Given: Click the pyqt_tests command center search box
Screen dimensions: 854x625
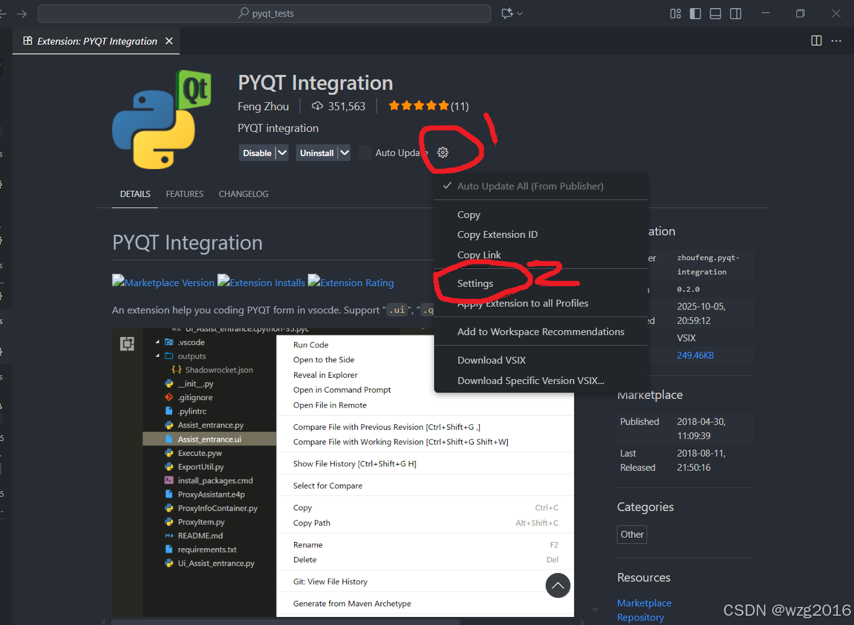Looking at the screenshot, I should [264, 14].
